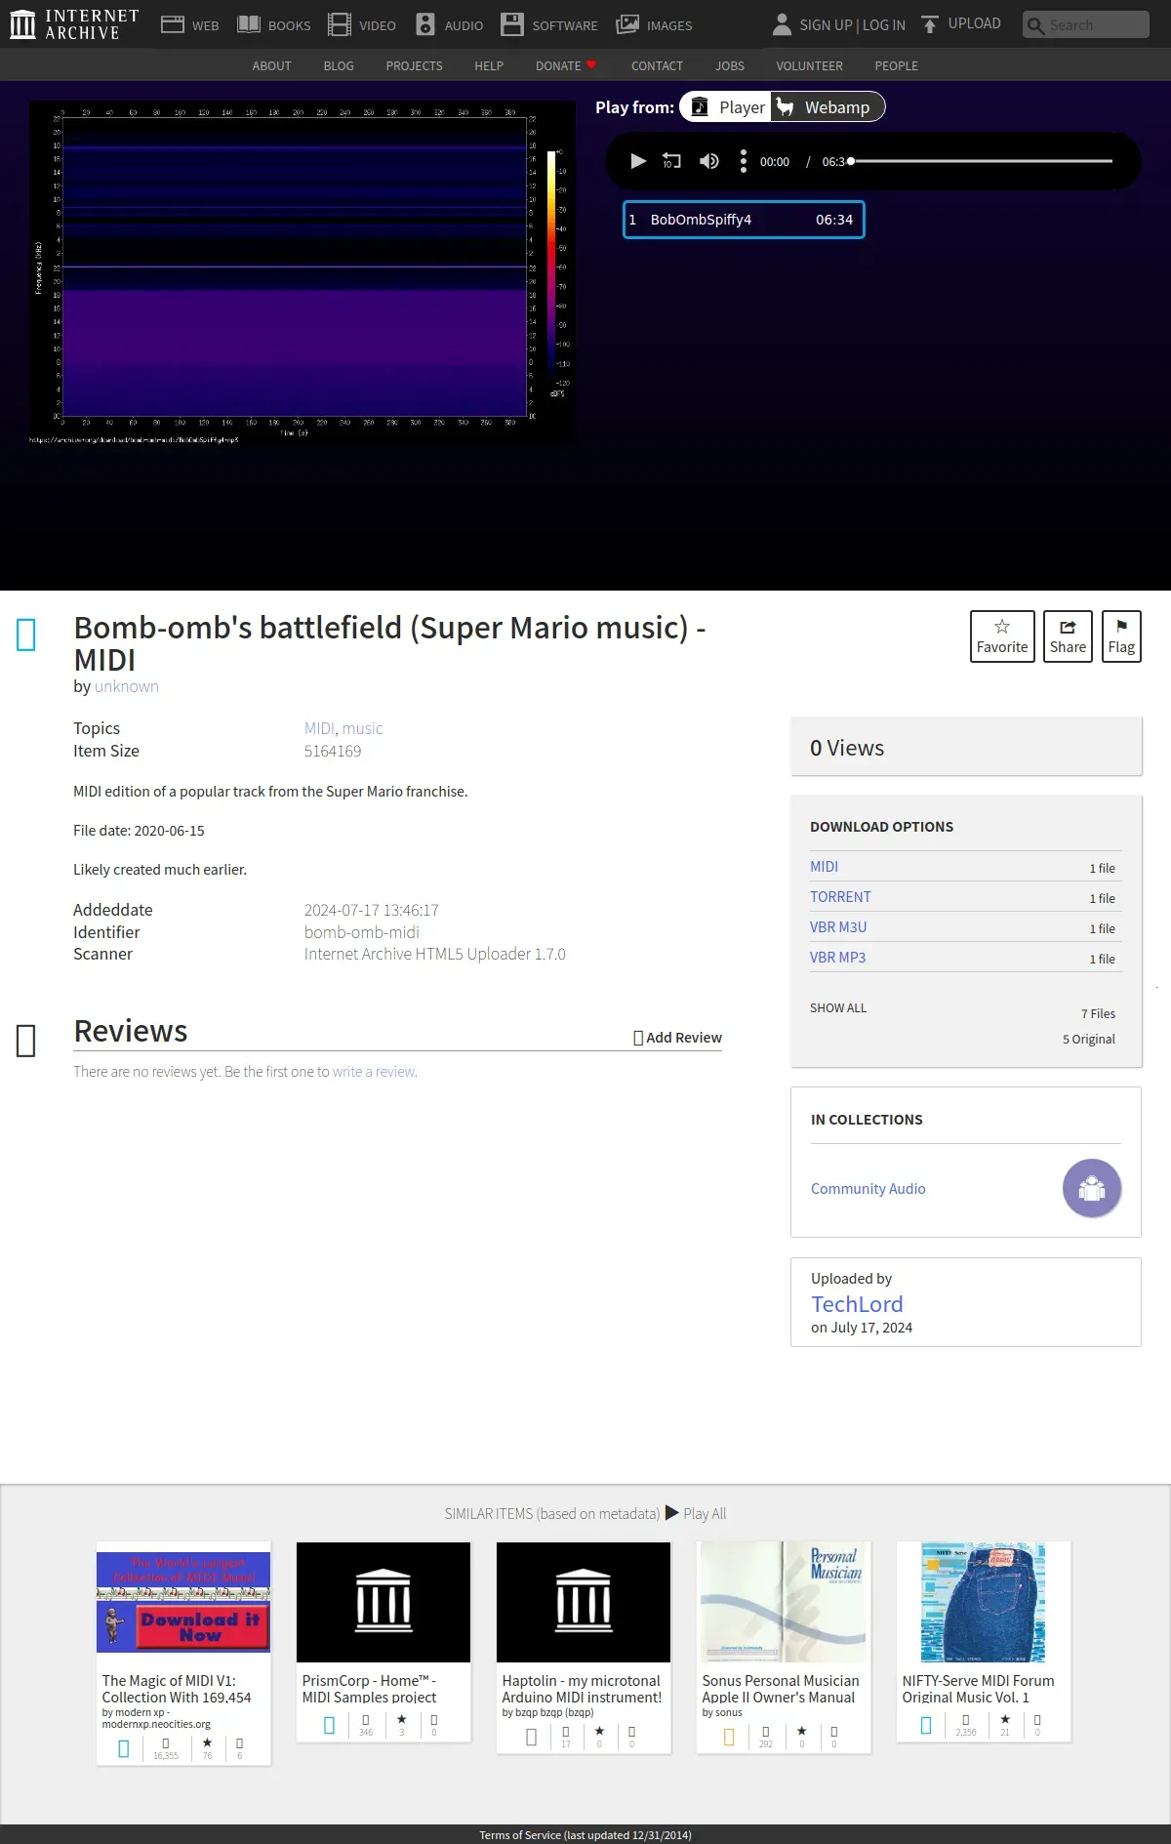Open the write a review link
Image resolution: width=1171 pixels, height=1844 pixels.
pos(374,1072)
